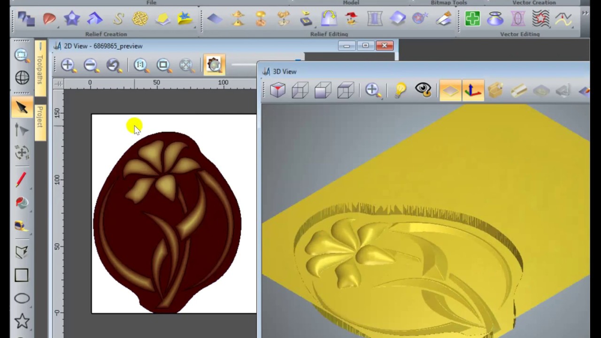This screenshot has height=338, width=601.
Task: Click the globe view icon in sidebar
Action: [x=22, y=77]
